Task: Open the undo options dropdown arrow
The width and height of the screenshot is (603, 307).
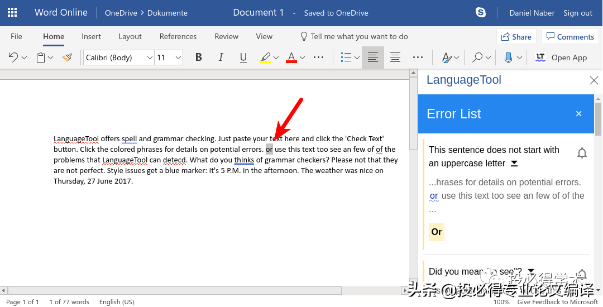Action: [x=24, y=57]
